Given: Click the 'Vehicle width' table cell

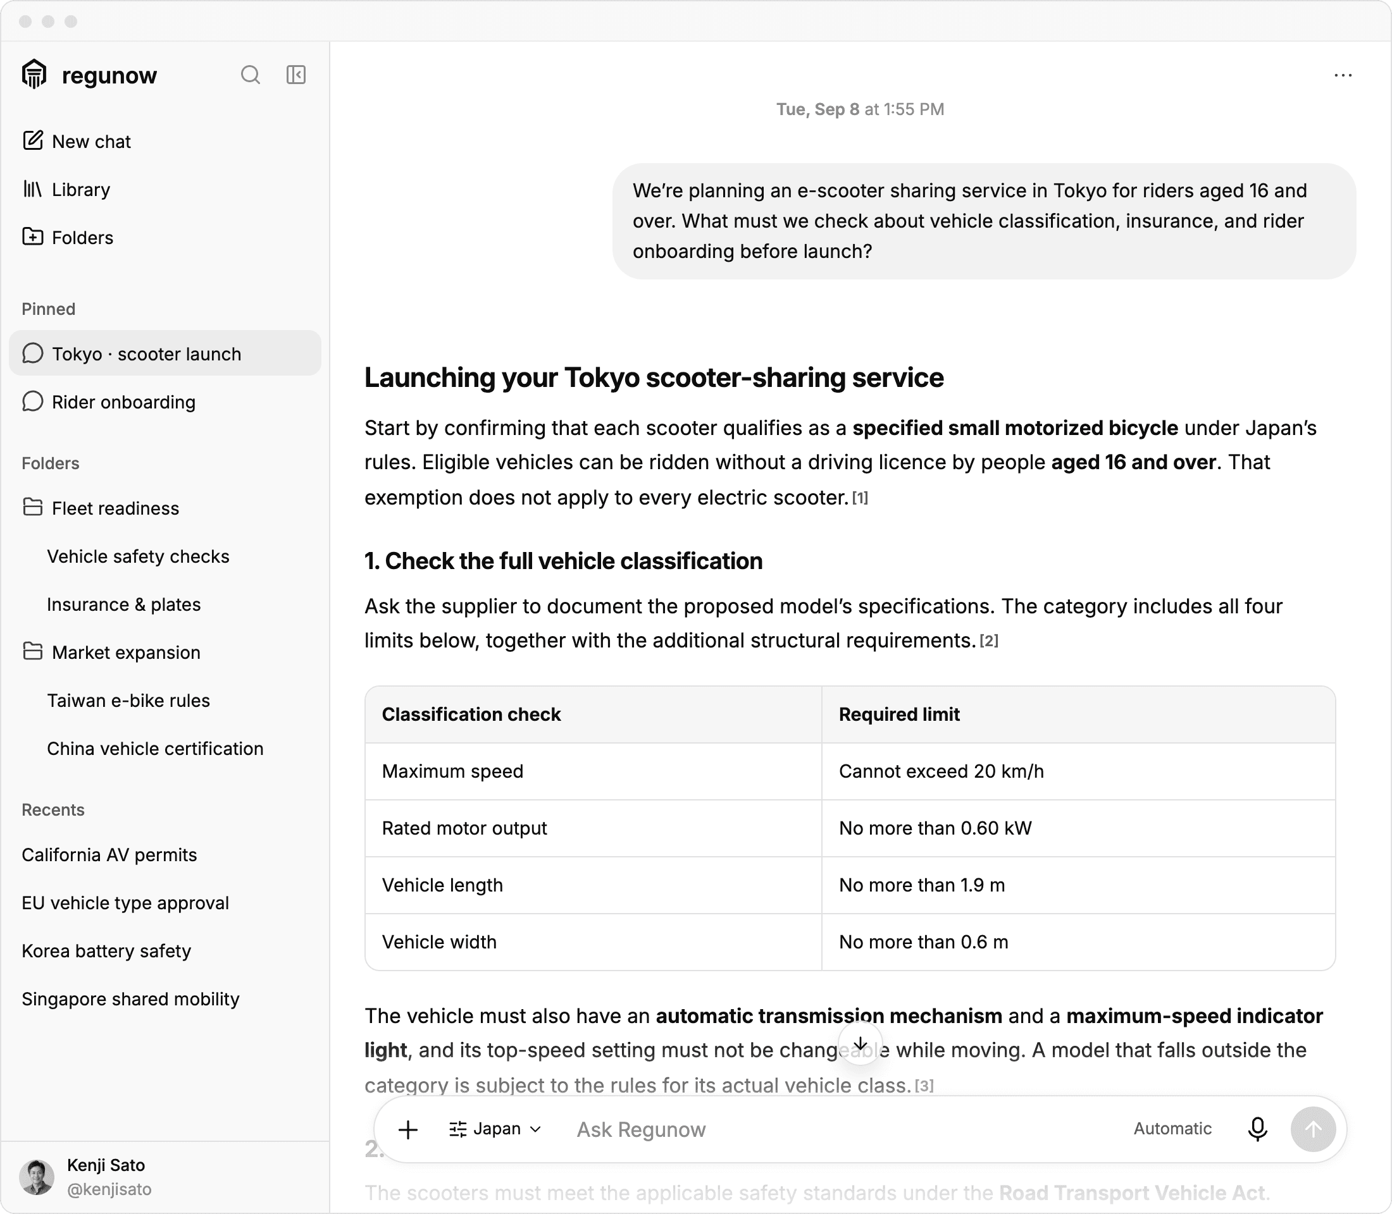Looking at the screenshot, I should click(x=593, y=942).
